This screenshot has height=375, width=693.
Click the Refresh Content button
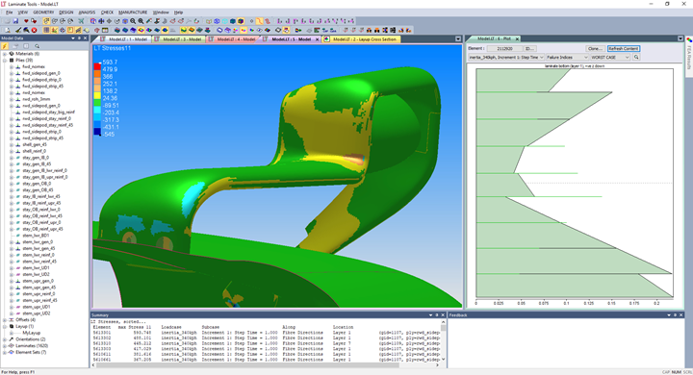[623, 49]
